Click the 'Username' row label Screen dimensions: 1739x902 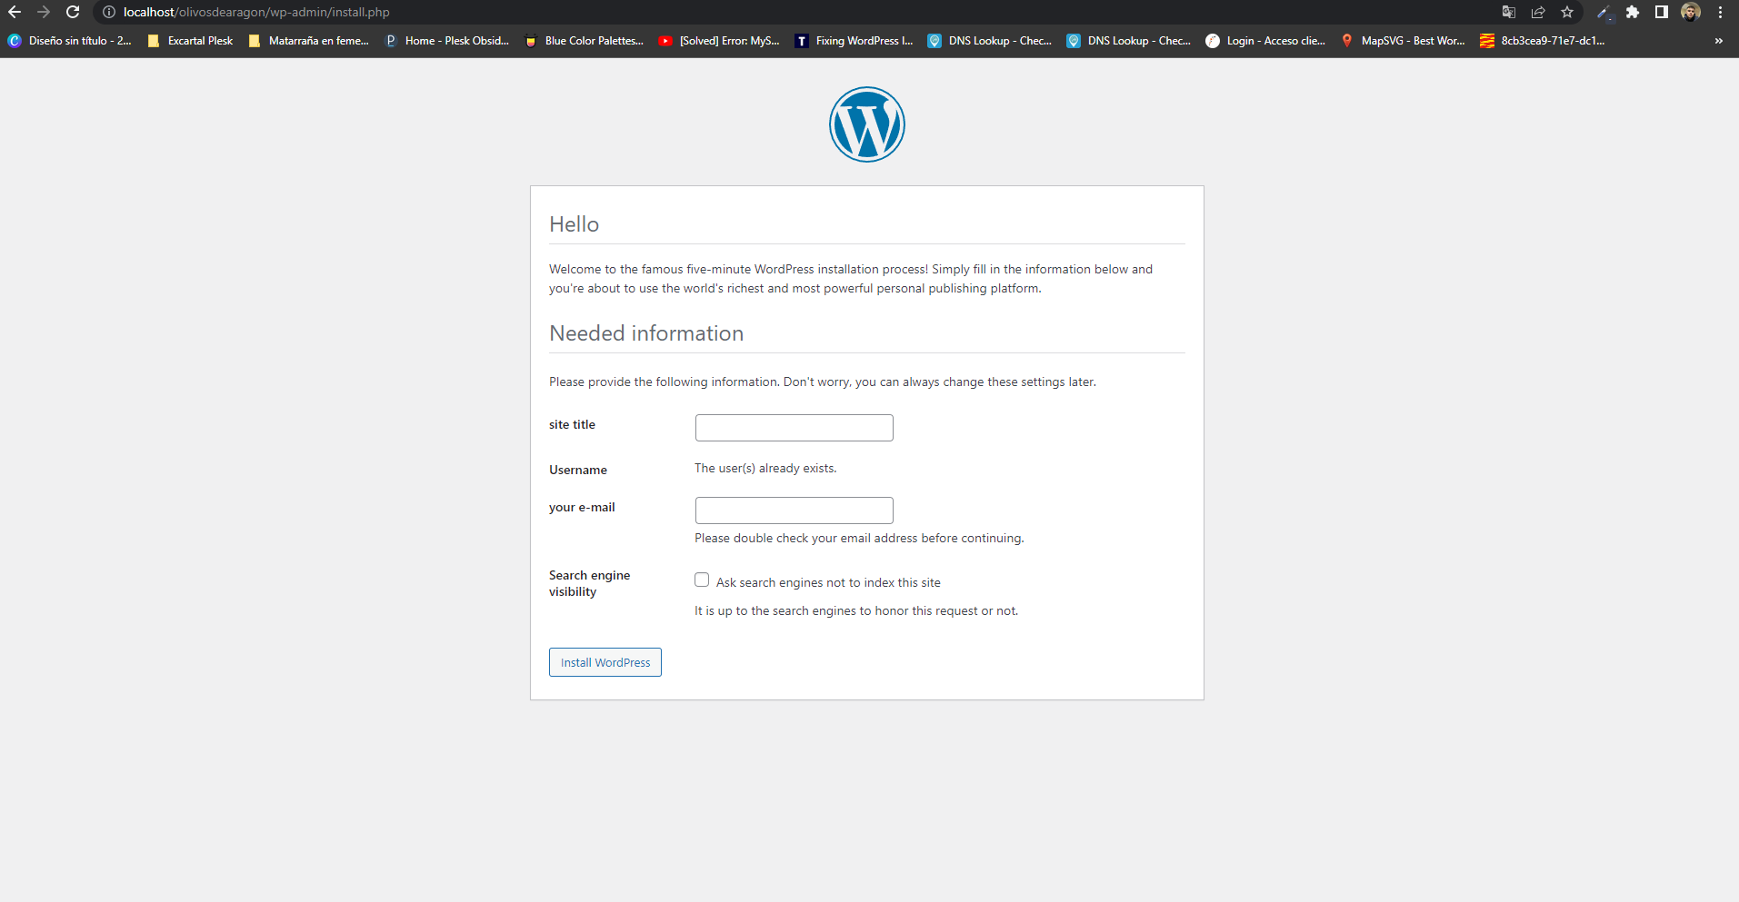578,470
